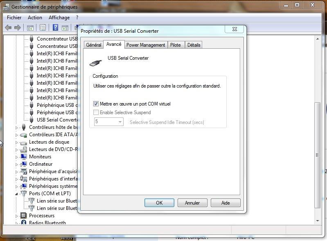Maximize the Gestionnaire de périphériques window
Screen dimensions: 327x241
pos(297,5)
